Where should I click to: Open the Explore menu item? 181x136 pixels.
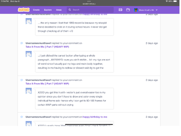pyautogui.click(x=48, y=10)
